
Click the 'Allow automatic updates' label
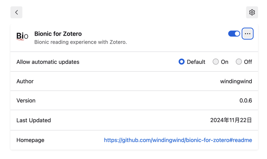point(48,62)
